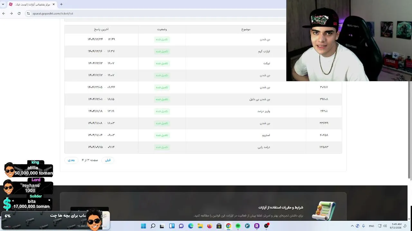Open the Aparat terms and conditions heading
The image size is (412, 231).
281,208
